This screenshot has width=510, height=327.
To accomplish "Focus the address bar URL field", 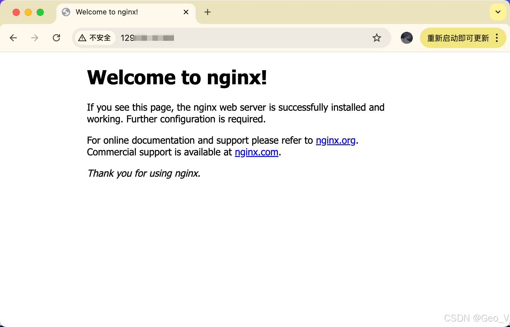I will pyautogui.click(x=231, y=38).
